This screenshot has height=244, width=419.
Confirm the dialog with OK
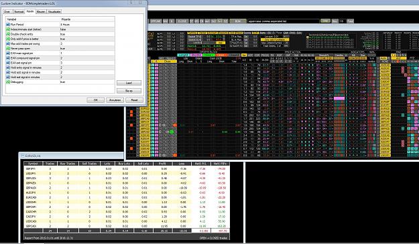(x=95, y=100)
